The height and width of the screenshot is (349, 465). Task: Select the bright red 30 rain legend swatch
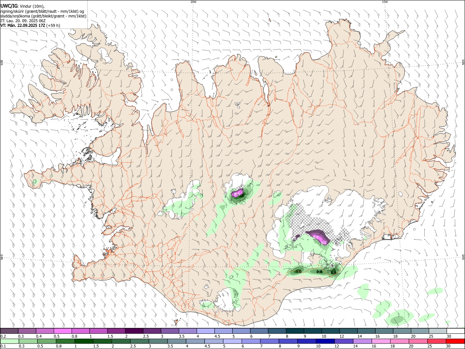pos(455,341)
